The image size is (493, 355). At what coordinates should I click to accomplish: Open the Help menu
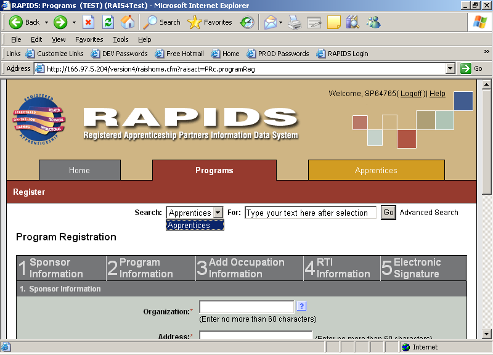click(145, 39)
